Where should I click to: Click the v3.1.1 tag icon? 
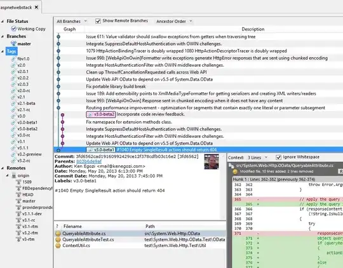13,148
